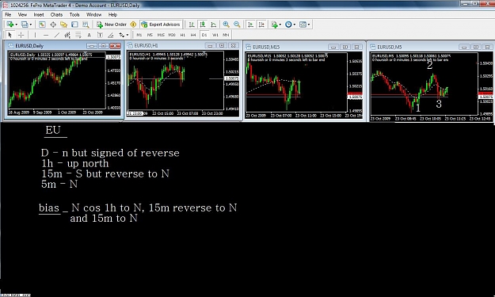Switch to Line Chart display
495x297 pixels.
click(x=214, y=25)
